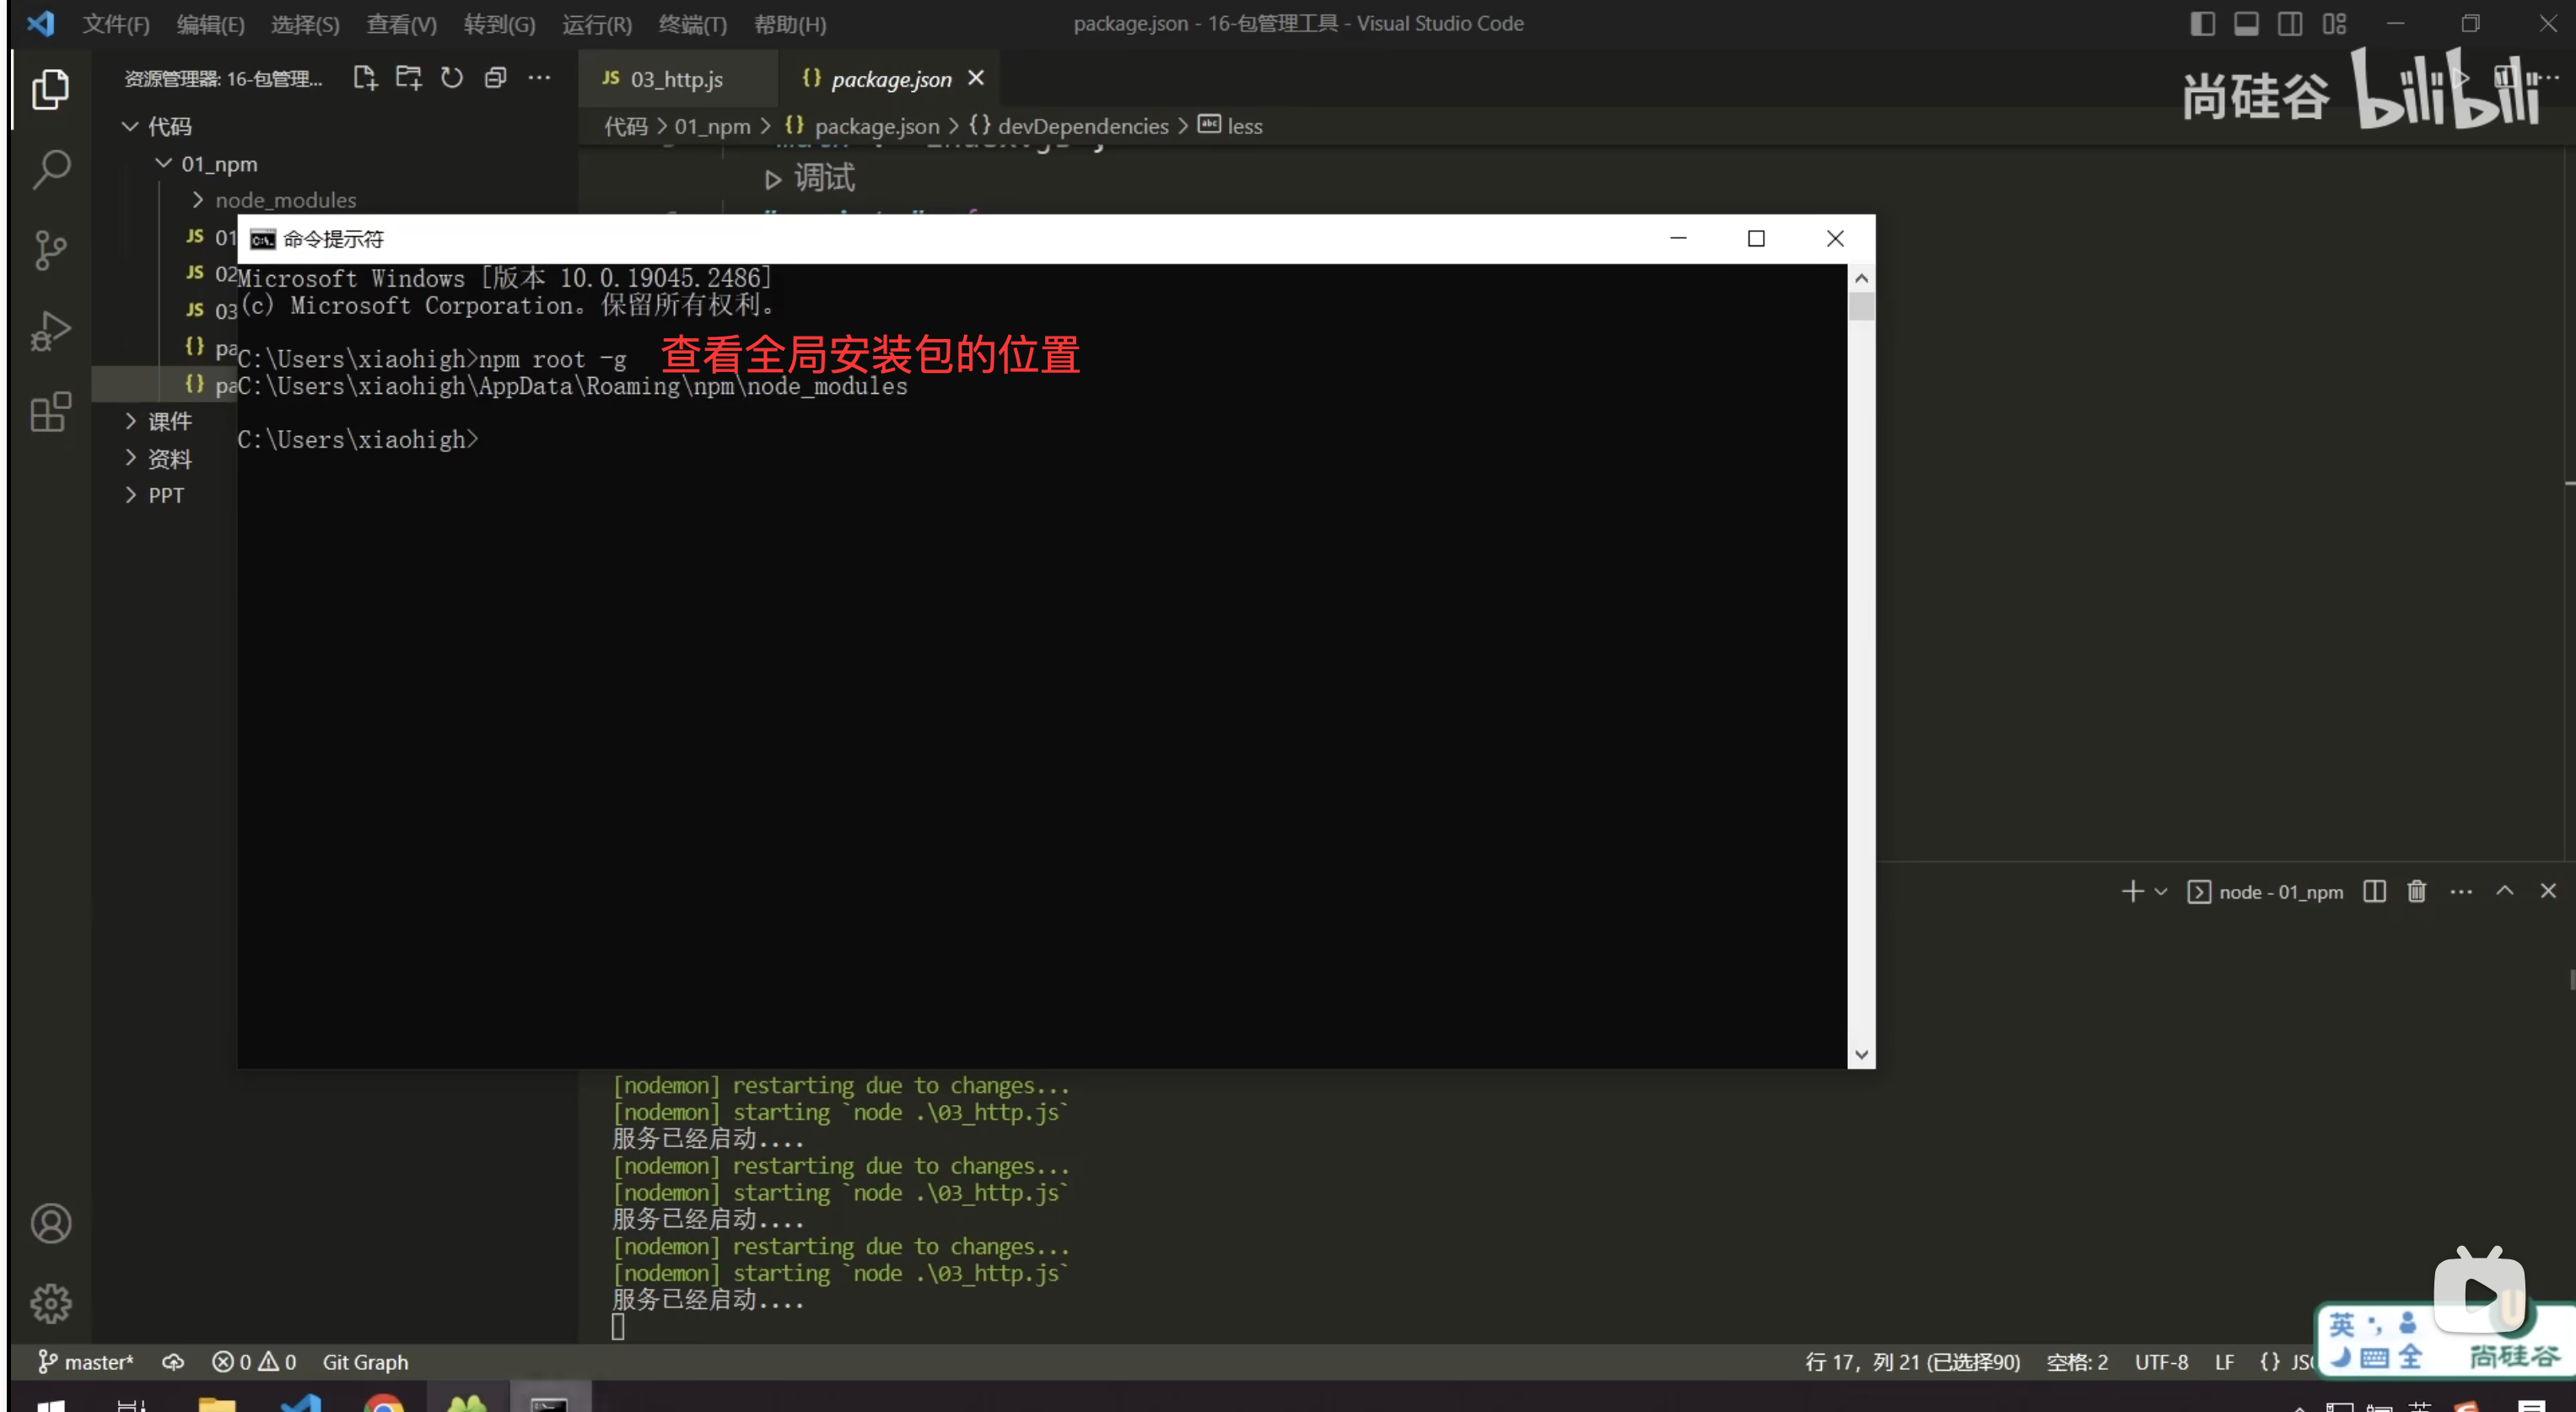Open new terminal dropdown arrow
The height and width of the screenshot is (1412, 2576).
coord(2161,891)
